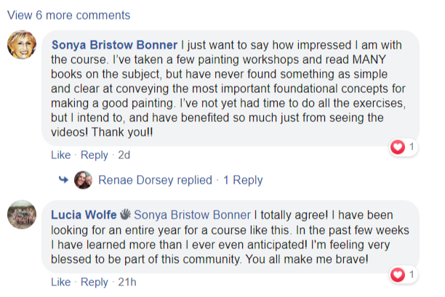This screenshot has width=445, height=297.
Task: Open Sonya Bristow Bonner's profile picture
Action: [22, 46]
